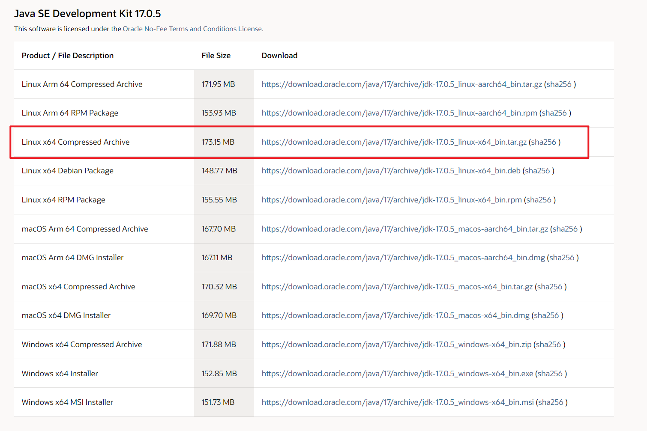Open sha256 for linux-aarch64_bin.tar.gz
The image size is (647, 431).
[559, 84]
